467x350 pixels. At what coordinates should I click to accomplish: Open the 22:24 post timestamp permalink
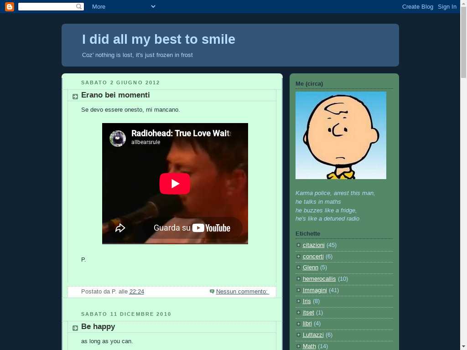(x=137, y=292)
